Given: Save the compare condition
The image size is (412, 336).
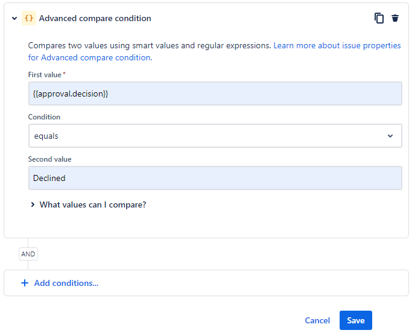Looking at the screenshot, I should pyautogui.click(x=355, y=320).
